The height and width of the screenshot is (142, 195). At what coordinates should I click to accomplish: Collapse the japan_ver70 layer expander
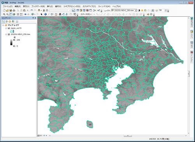point(6,28)
